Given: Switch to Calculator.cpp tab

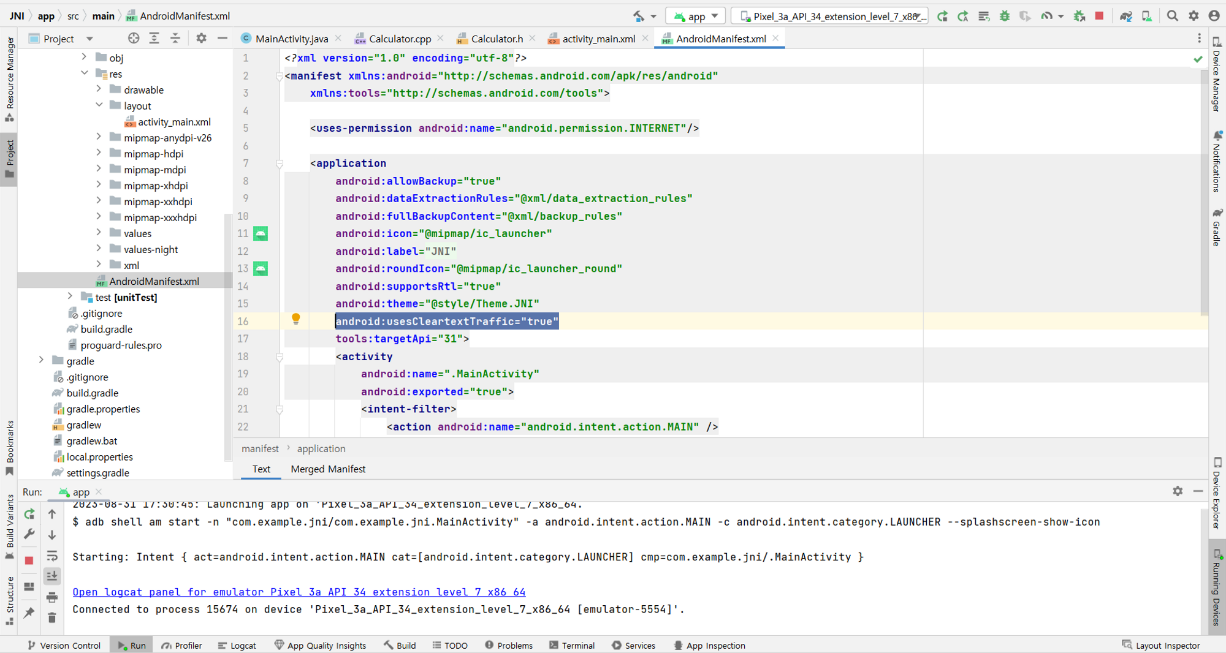Looking at the screenshot, I should click(x=400, y=39).
